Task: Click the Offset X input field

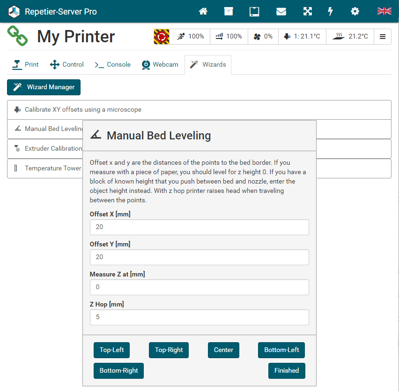Action: pos(199,227)
